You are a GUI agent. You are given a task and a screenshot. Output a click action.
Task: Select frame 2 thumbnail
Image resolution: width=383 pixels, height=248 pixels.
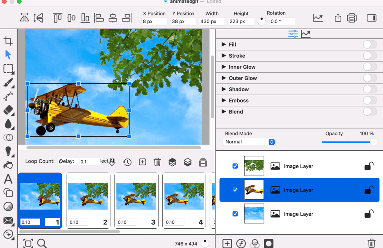coord(88,201)
